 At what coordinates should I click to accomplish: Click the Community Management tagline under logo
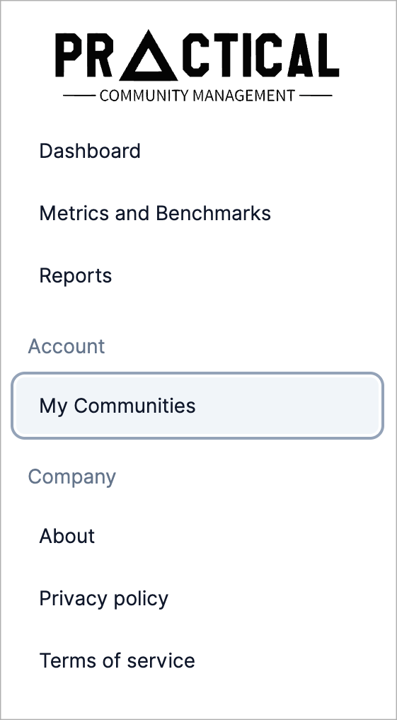click(197, 96)
